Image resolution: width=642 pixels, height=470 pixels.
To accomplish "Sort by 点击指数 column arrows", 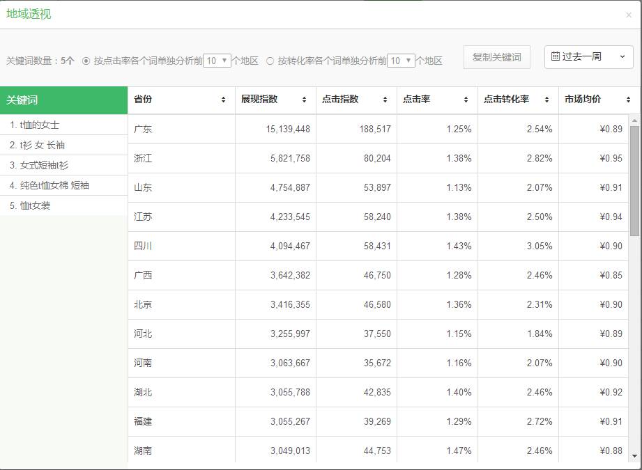I will coord(385,100).
